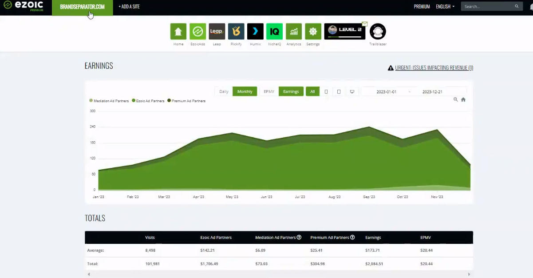The width and height of the screenshot is (533, 278).
Task: Click the Average row label
Action: click(96, 250)
